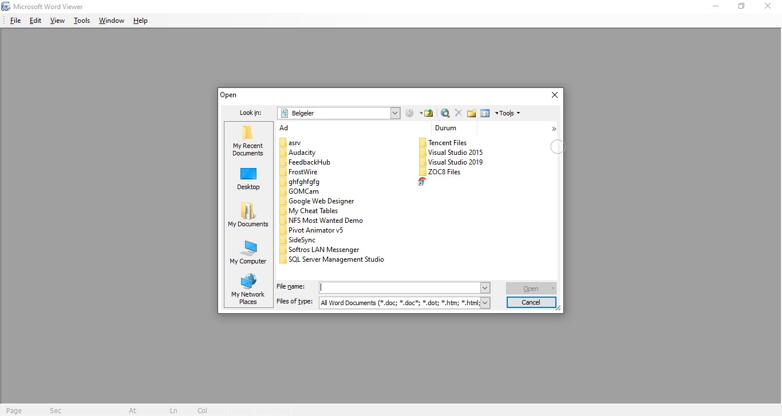This screenshot has width=782, height=416.
Task: Select SQL Server Management Studio folder
Action: 332,259
